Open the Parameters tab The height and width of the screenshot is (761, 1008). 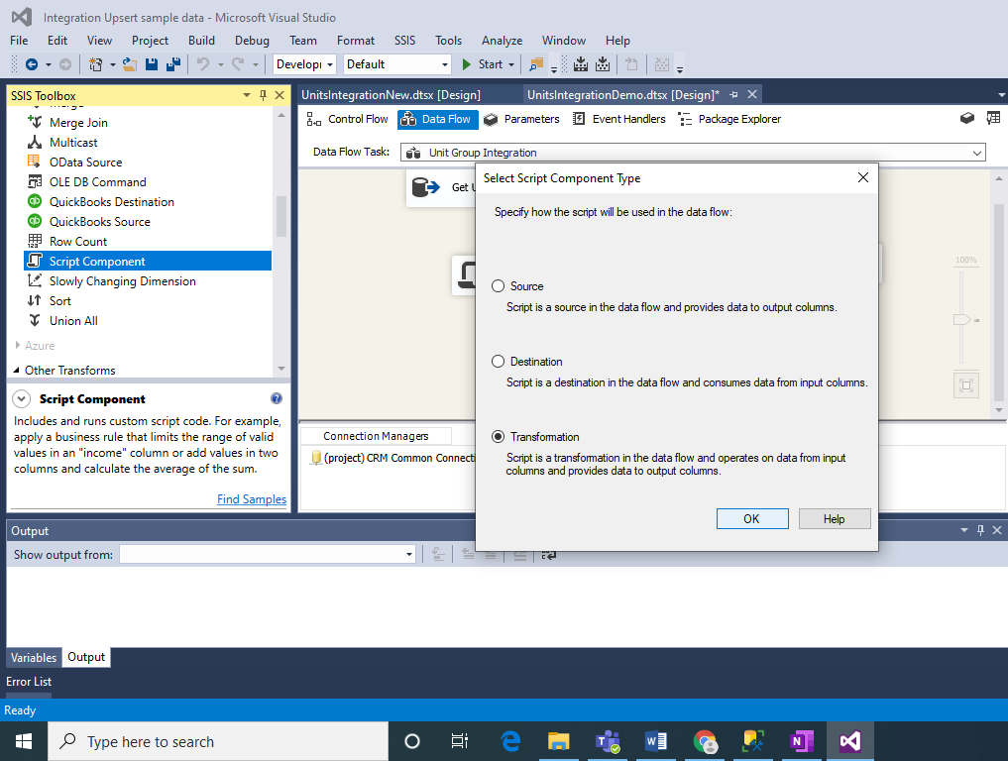522,119
